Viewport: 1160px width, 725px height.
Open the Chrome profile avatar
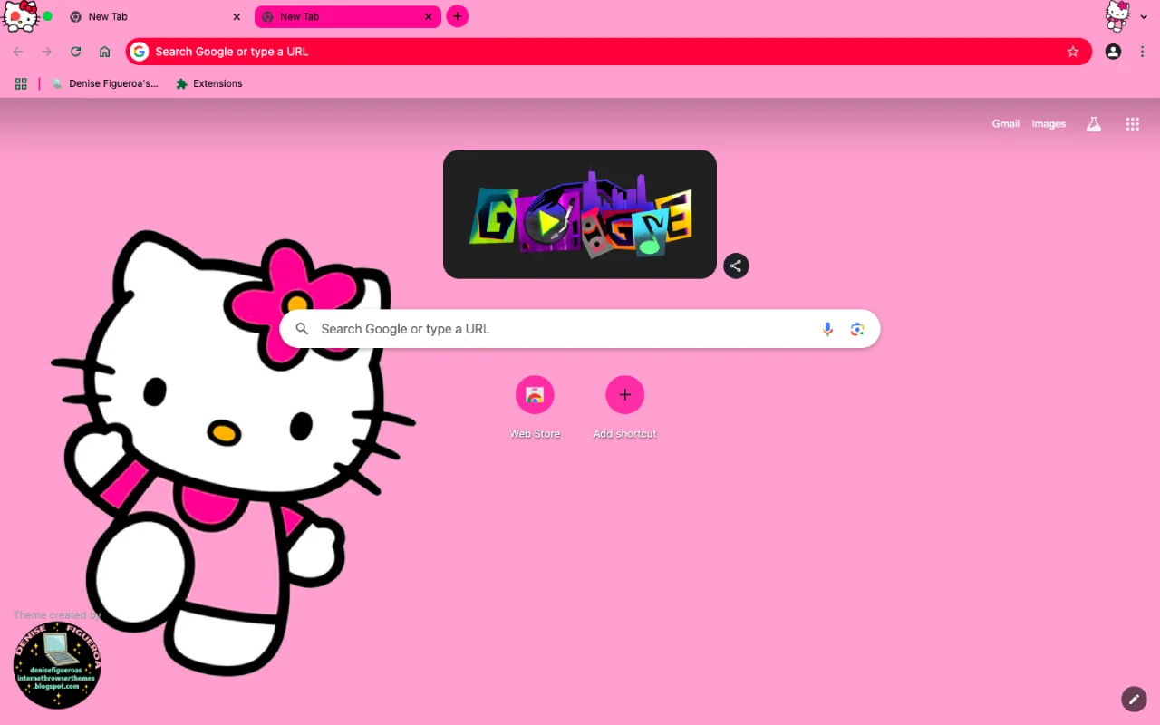pos(1113,52)
